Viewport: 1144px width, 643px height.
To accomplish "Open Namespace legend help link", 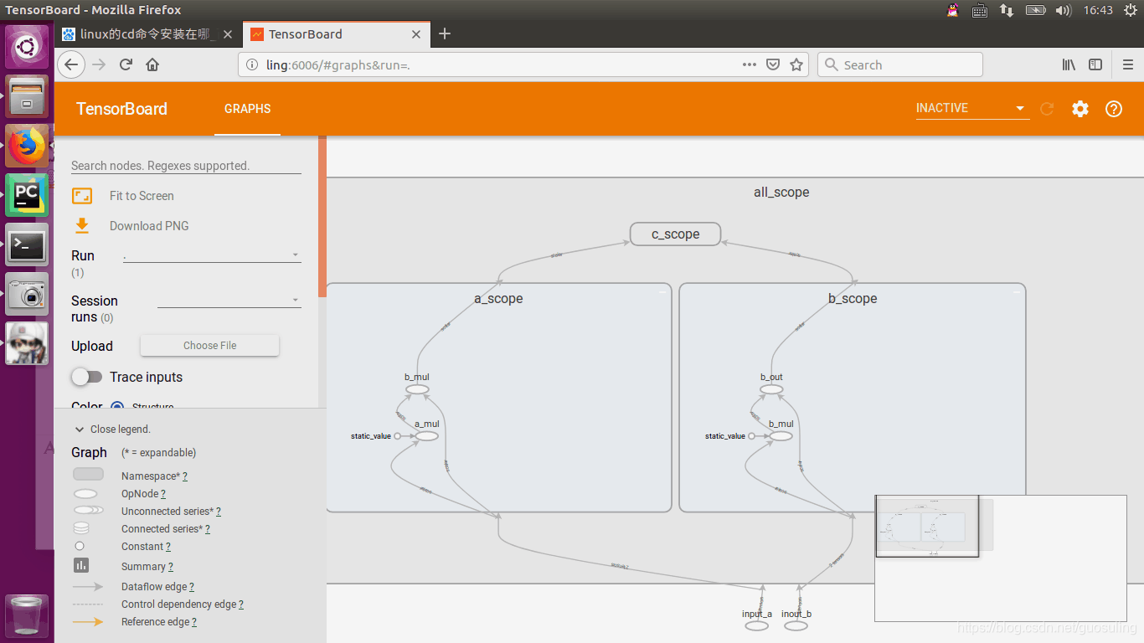I will pos(185,476).
